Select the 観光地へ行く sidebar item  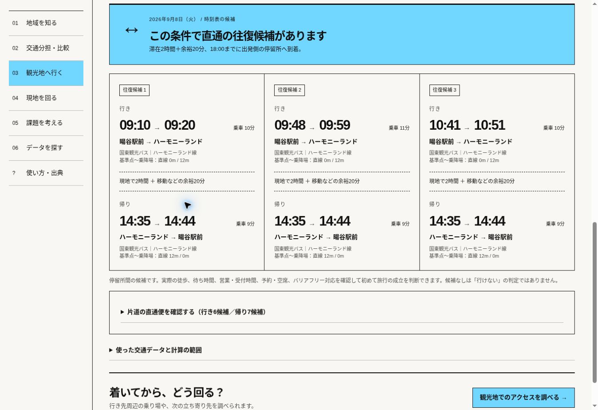[x=46, y=73]
